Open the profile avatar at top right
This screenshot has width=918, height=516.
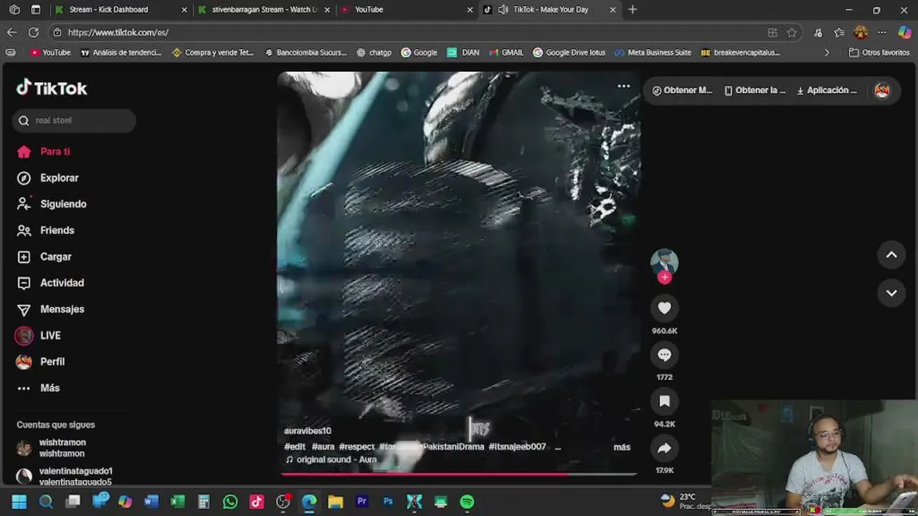882,90
